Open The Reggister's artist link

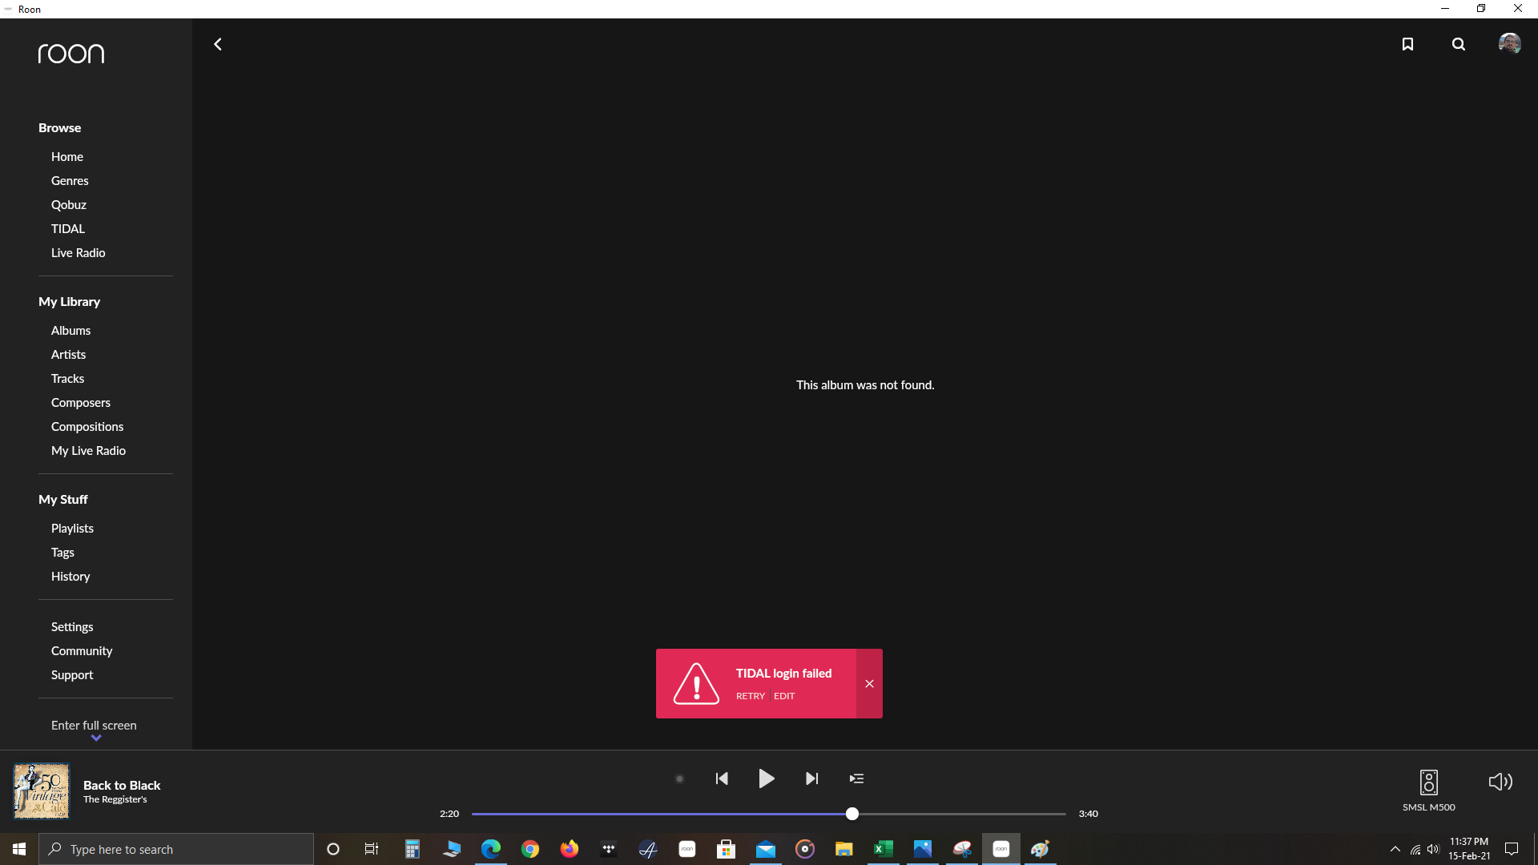pyautogui.click(x=115, y=799)
